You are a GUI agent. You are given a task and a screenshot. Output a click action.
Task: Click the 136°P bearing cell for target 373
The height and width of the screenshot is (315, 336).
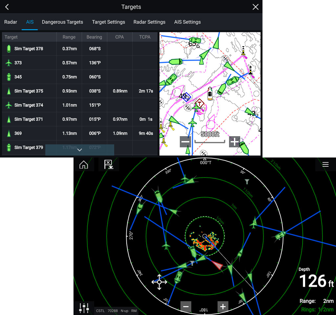pyautogui.click(x=95, y=63)
